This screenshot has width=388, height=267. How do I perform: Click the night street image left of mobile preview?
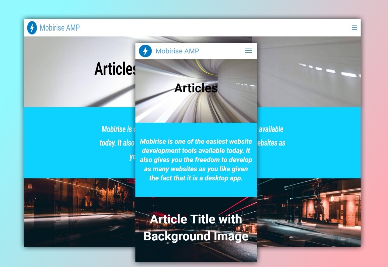coord(79,213)
